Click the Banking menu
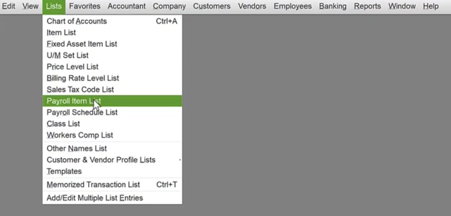451x216 pixels. point(333,6)
